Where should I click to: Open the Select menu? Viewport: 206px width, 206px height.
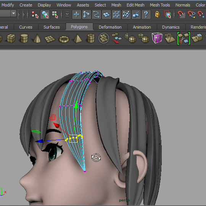[100, 5]
